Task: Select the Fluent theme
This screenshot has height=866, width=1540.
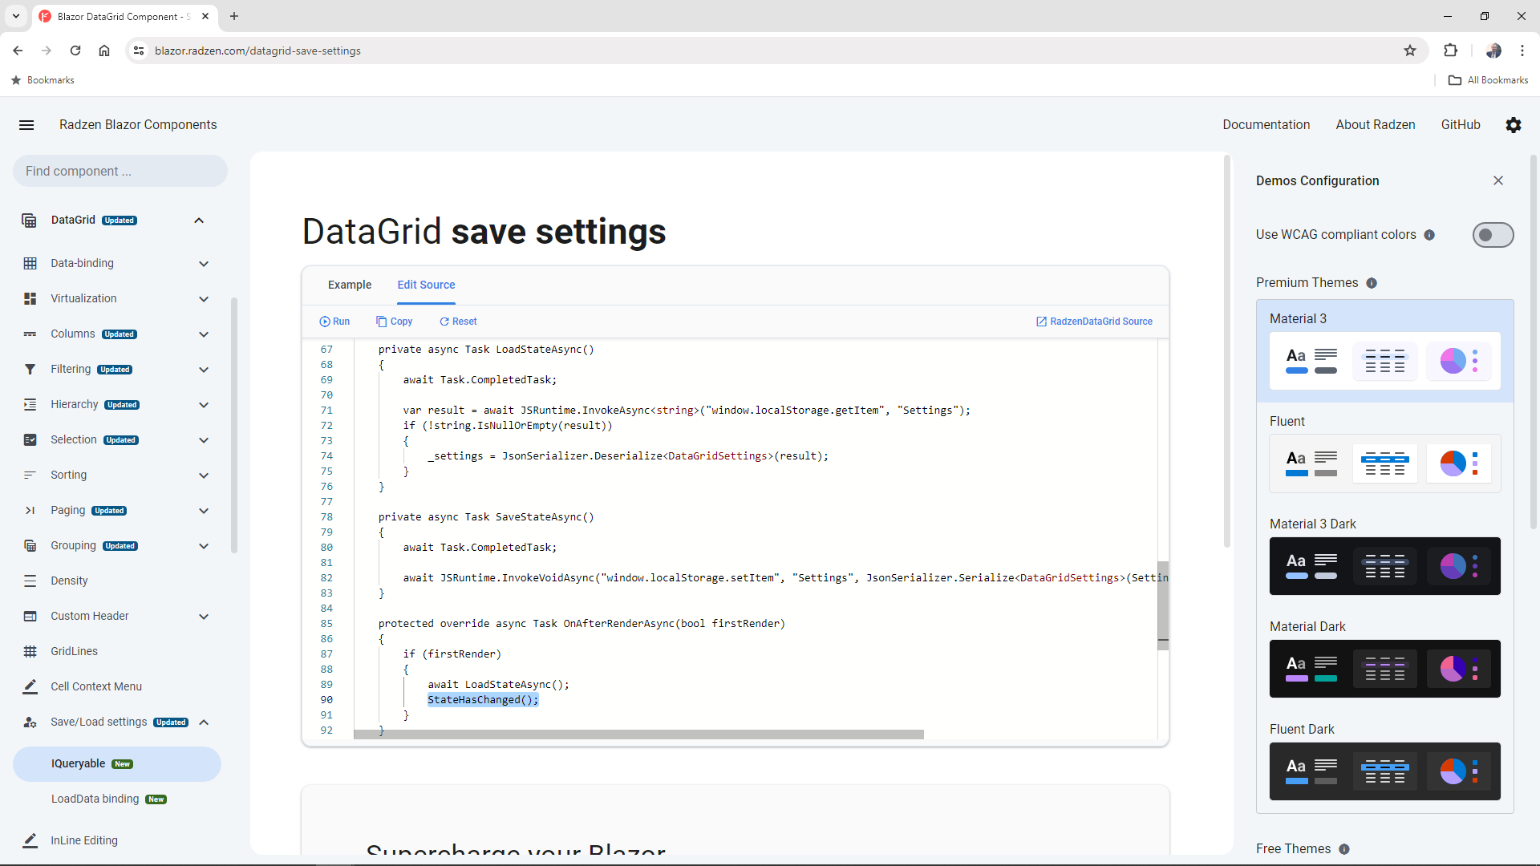Action: click(1384, 454)
